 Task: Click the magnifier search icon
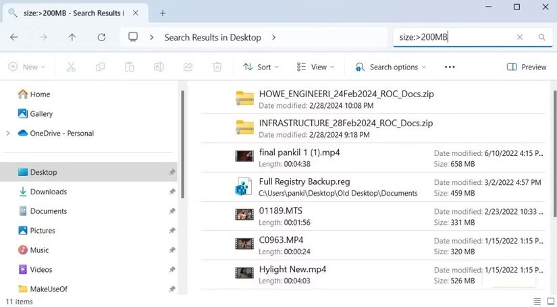pyautogui.click(x=541, y=38)
